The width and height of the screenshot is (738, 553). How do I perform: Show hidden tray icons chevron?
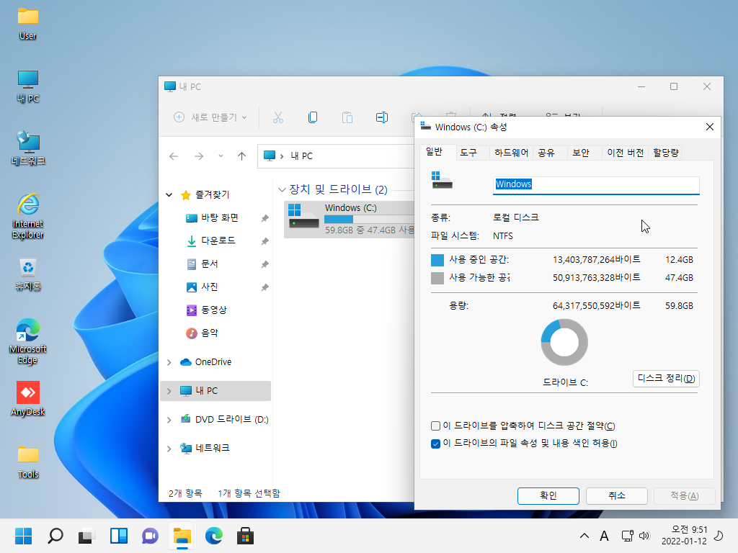click(584, 536)
